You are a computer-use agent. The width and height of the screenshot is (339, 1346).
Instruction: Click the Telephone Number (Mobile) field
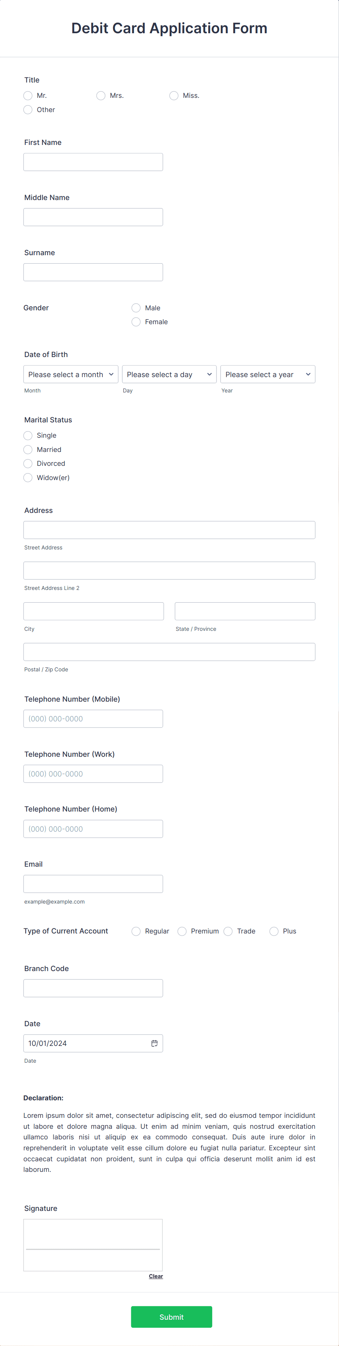(x=93, y=718)
